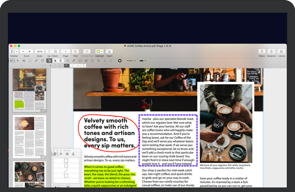Screen dimensions: 295x192
Task: Select the arrow pointer tool
Action: [x=18, y=61]
